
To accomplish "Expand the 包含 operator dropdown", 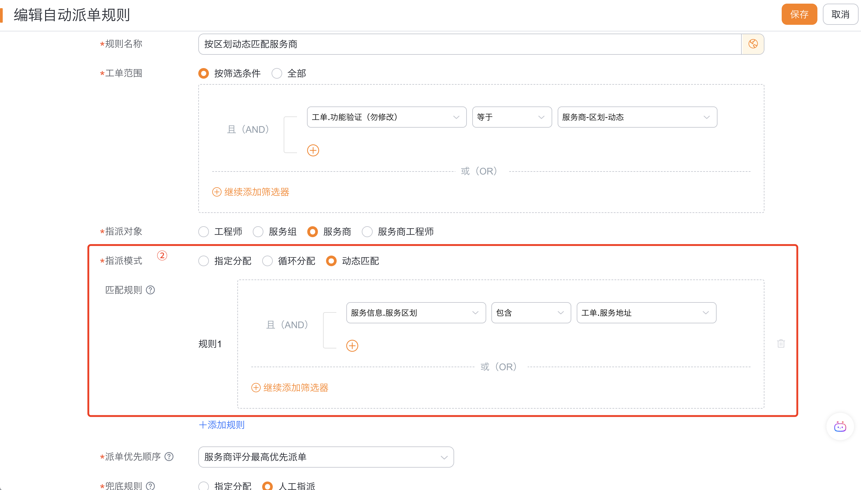I will 530,313.
